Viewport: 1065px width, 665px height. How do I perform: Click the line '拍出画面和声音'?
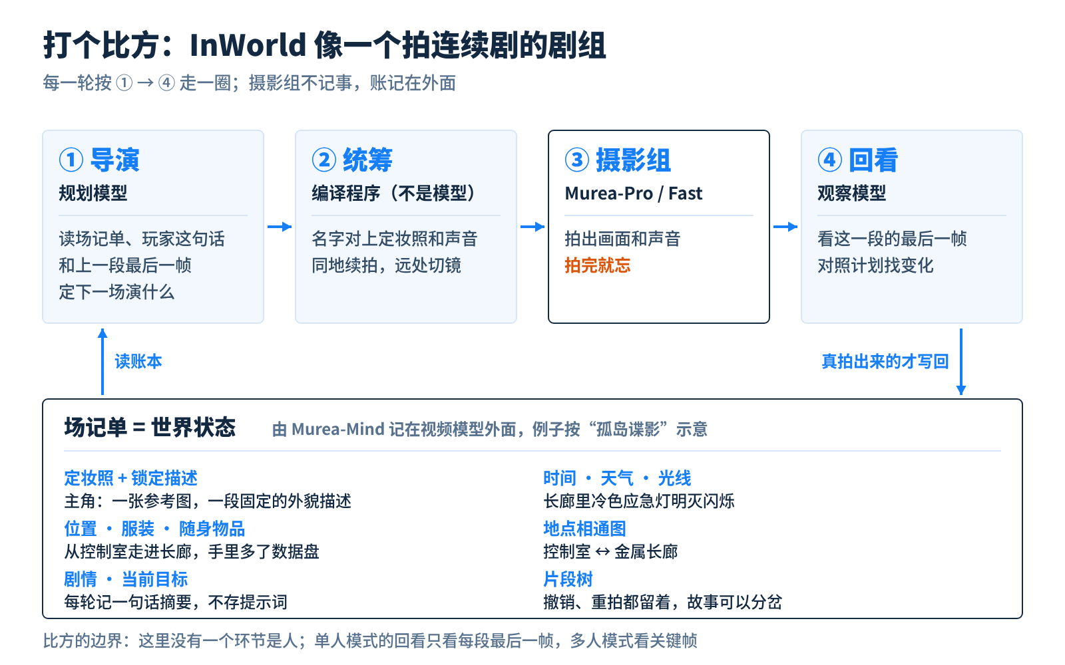coord(622,239)
